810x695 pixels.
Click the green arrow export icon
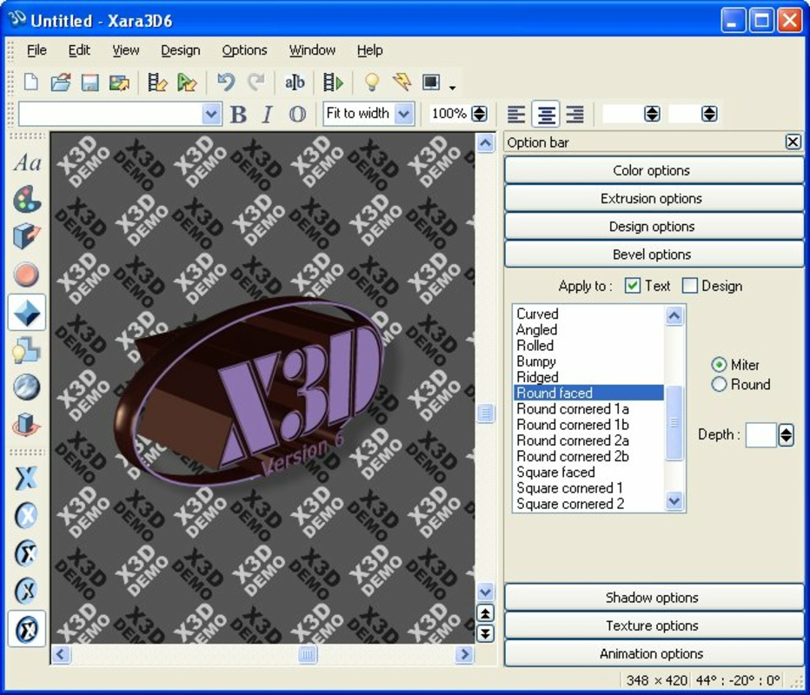(x=187, y=83)
